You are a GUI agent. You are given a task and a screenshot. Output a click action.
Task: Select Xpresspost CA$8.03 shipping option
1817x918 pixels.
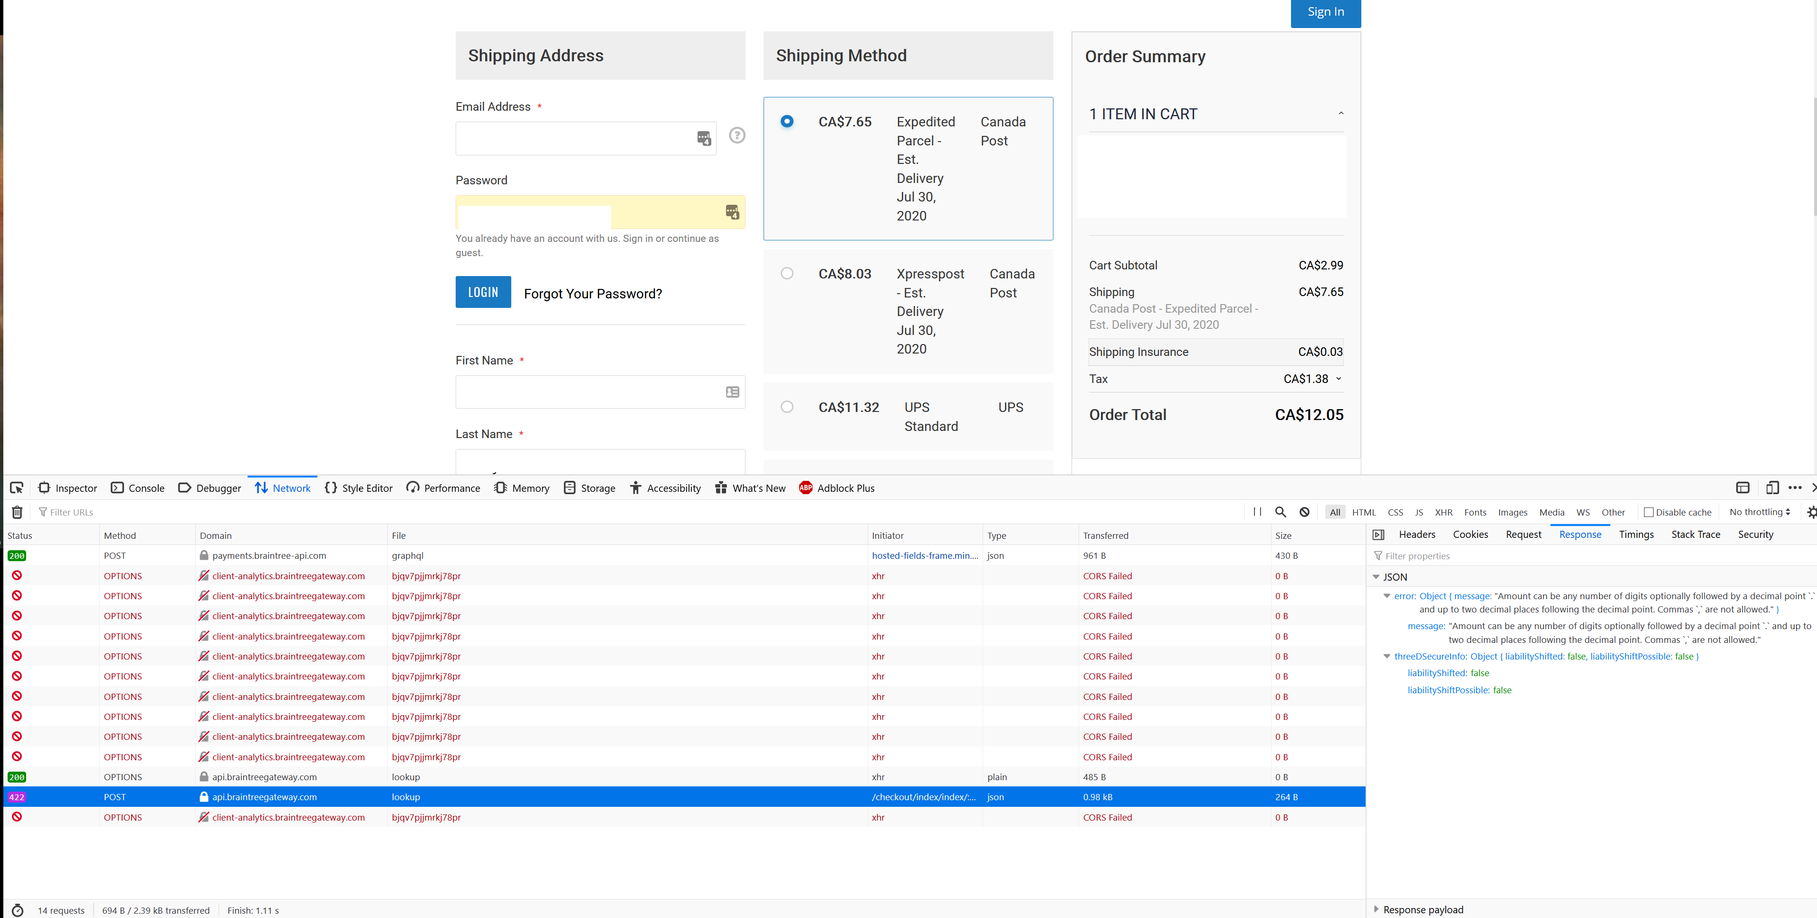pyautogui.click(x=787, y=273)
